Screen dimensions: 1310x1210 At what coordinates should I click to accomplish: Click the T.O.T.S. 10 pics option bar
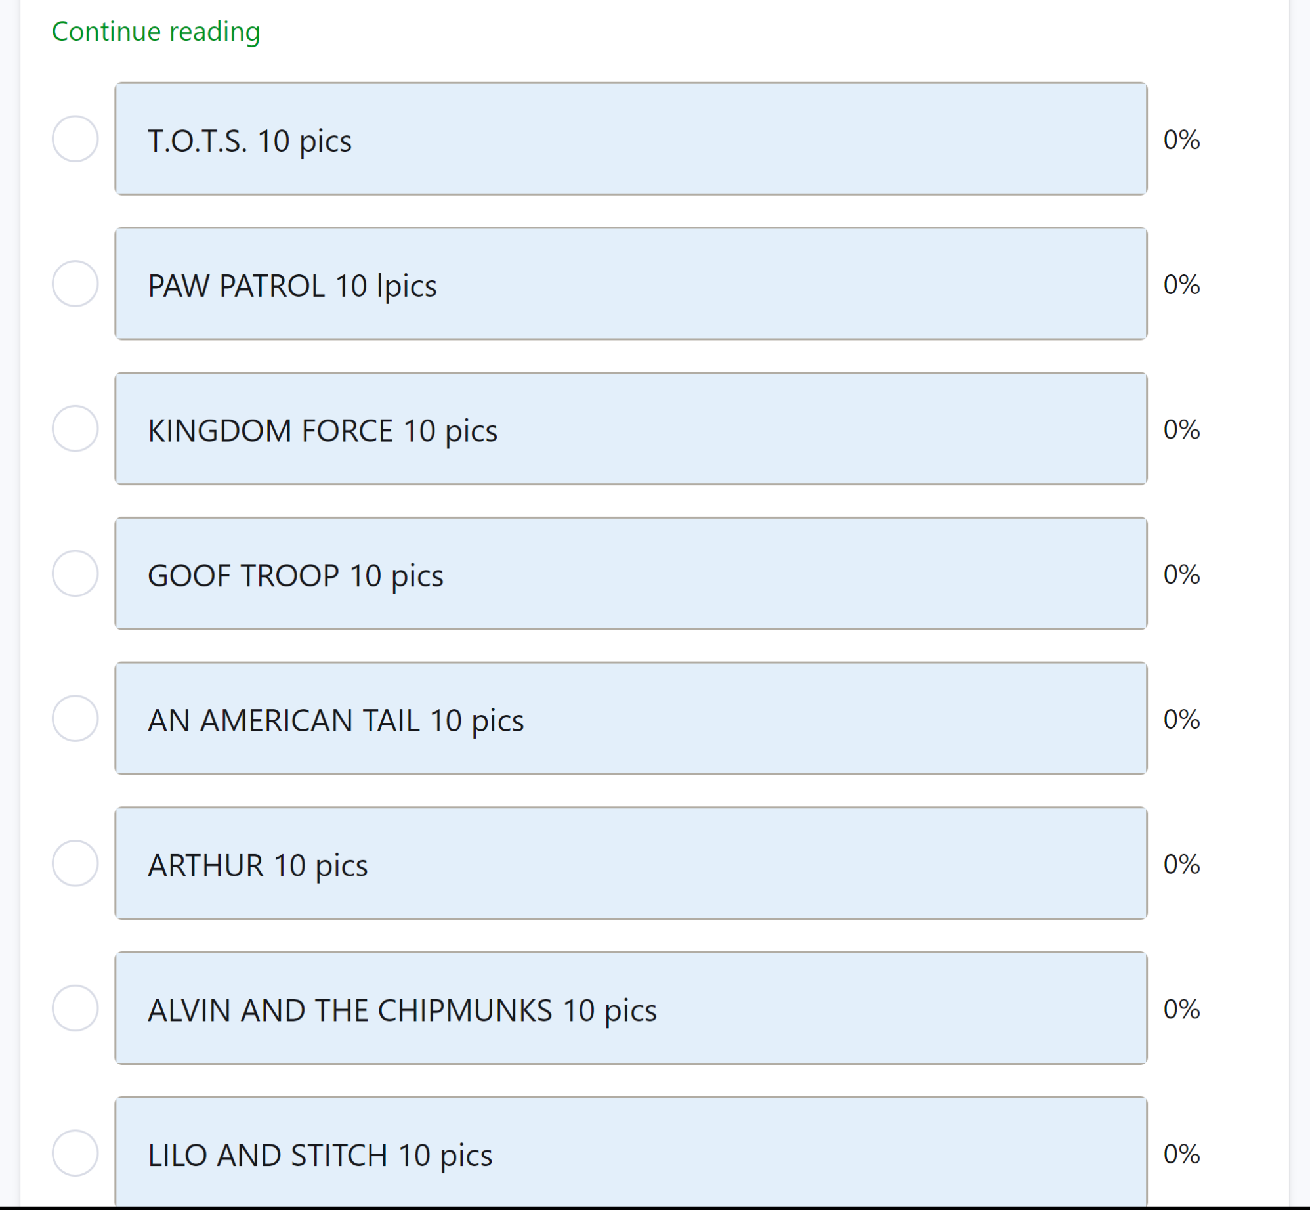(630, 139)
